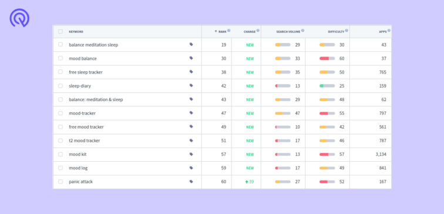Click tag icon for mood kit
444x214 pixels.
coord(191,154)
